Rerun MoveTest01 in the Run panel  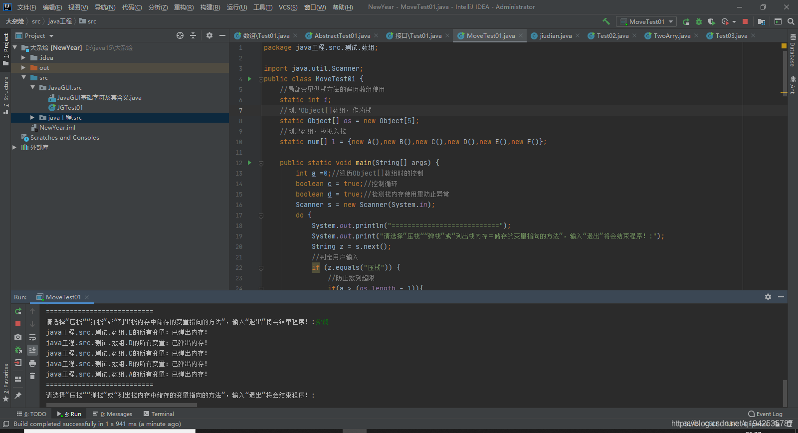(18, 311)
